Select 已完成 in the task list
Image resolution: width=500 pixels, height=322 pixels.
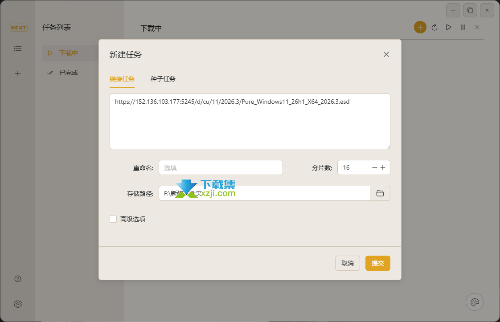click(x=69, y=72)
